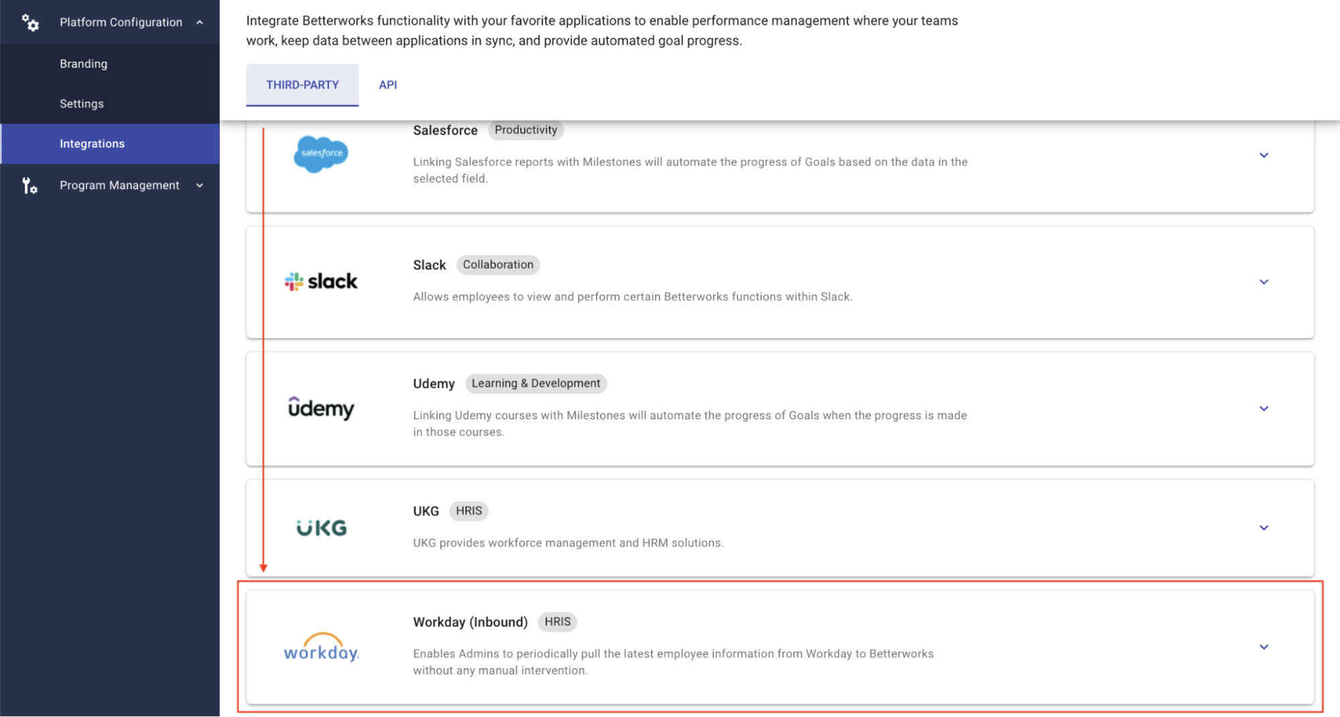
Task: Click the HRIS tag on UKG
Action: (469, 511)
